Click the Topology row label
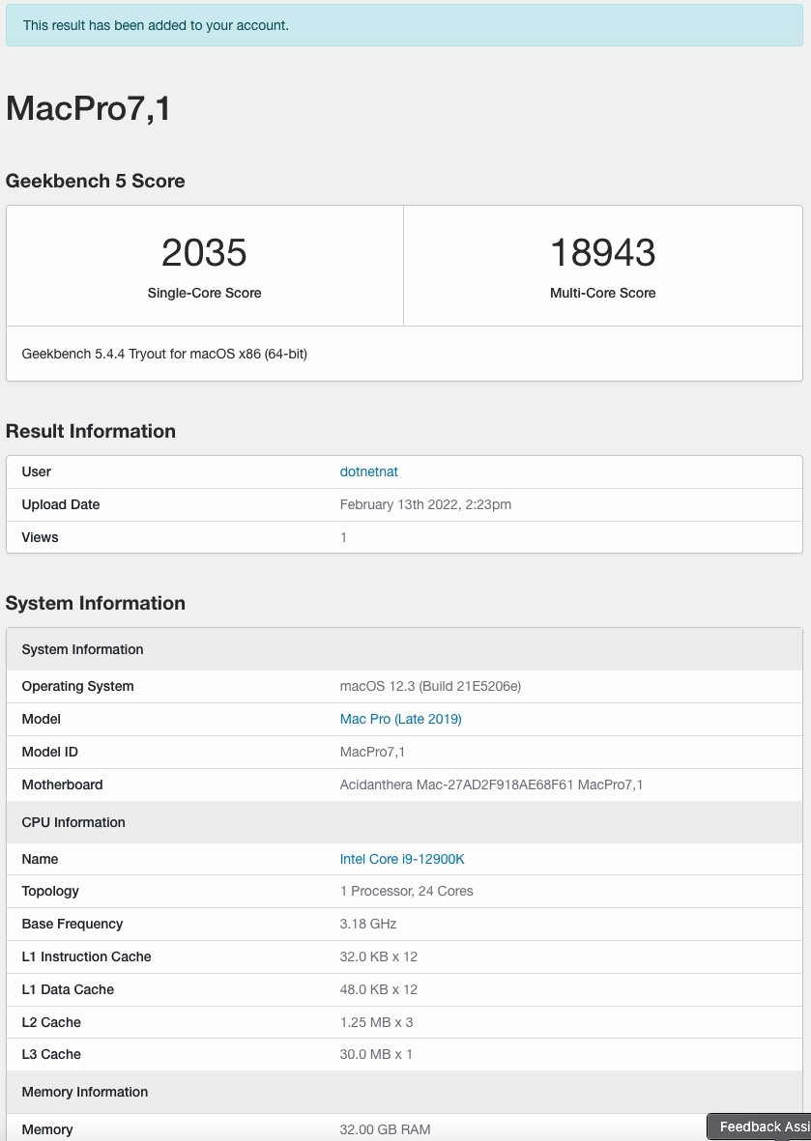Screen dimensions: 811x1141 click(x=50, y=891)
